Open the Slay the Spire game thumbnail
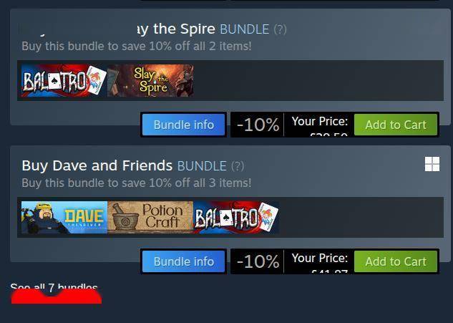Image resolution: width=453 pixels, height=323 pixels. coord(150,80)
